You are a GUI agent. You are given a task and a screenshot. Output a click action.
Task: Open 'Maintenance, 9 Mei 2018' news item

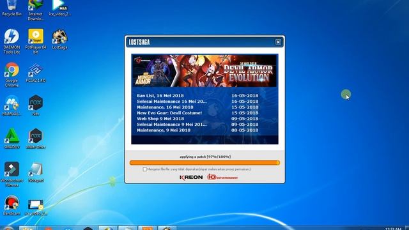pyautogui.click(x=164, y=130)
